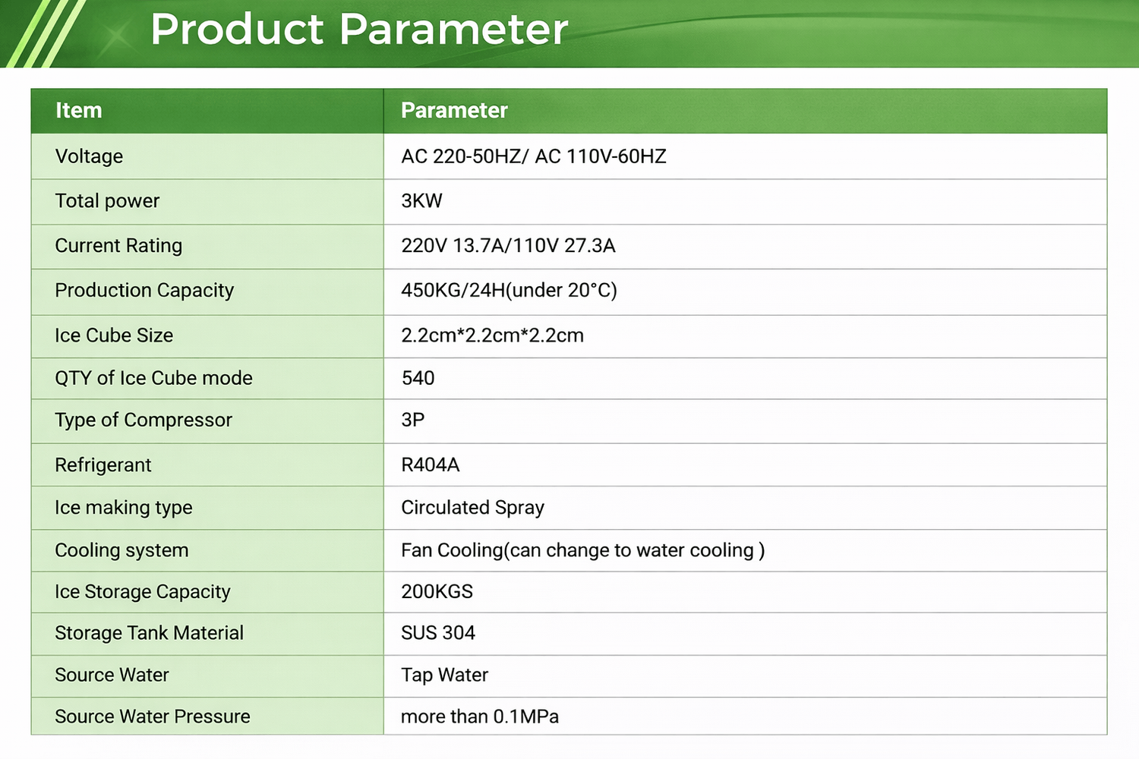Select the 450KG/24H production capacity value

click(x=509, y=291)
